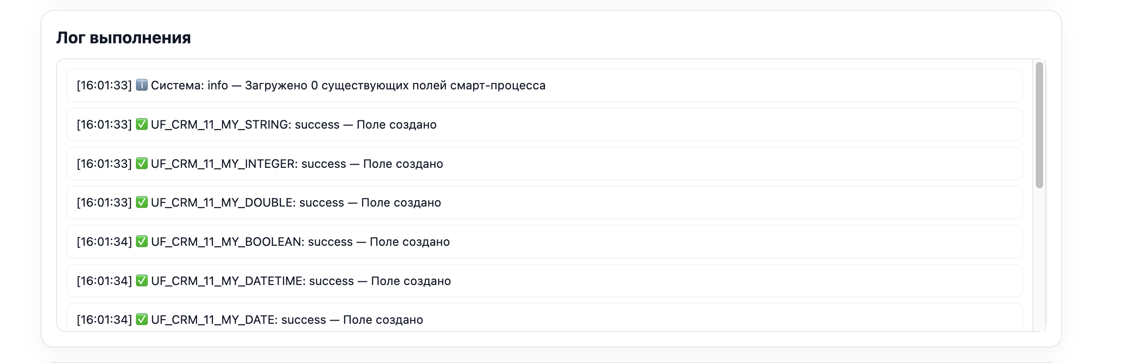This screenshot has height=363, width=1122.
Task: Click 'Поле создано' in the MY_DATETIME entry
Action: (x=411, y=281)
